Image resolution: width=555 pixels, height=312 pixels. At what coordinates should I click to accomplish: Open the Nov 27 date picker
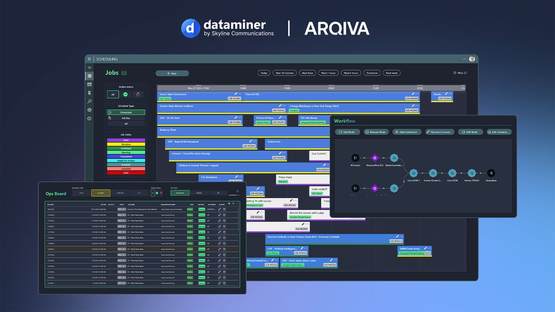click(460, 73)
